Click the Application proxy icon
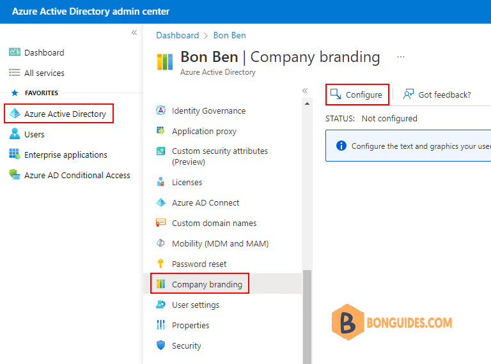This screenshot has width=491, height=364. click(160, 130)
